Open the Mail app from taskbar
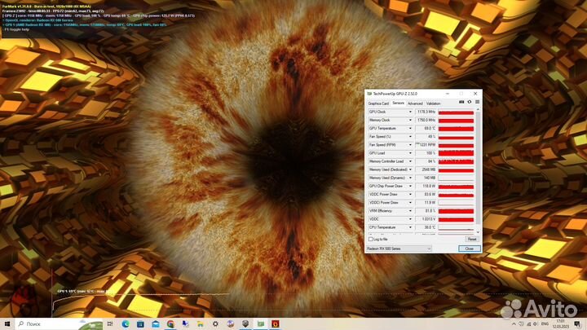The height and width of the screenshot is (330, 587). (x=156, y=323)
